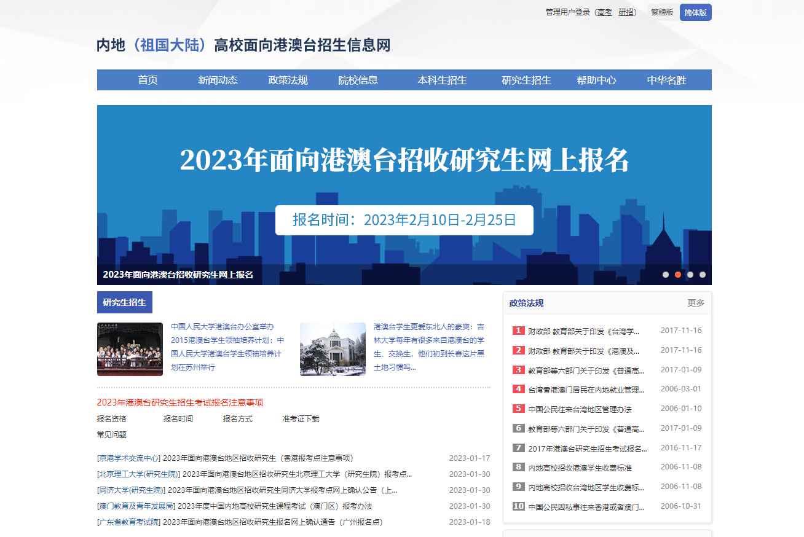This screenshot has width=804, height=537.
Task: Click the red number 1 rank badge
Action: tap(518, 331)
